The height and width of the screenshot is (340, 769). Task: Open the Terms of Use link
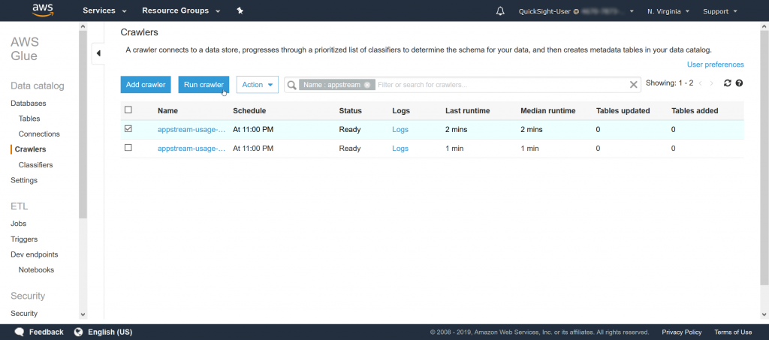pos(733,332)
